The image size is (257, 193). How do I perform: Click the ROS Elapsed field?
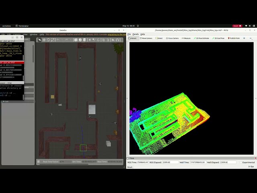(x=170, y=162)
